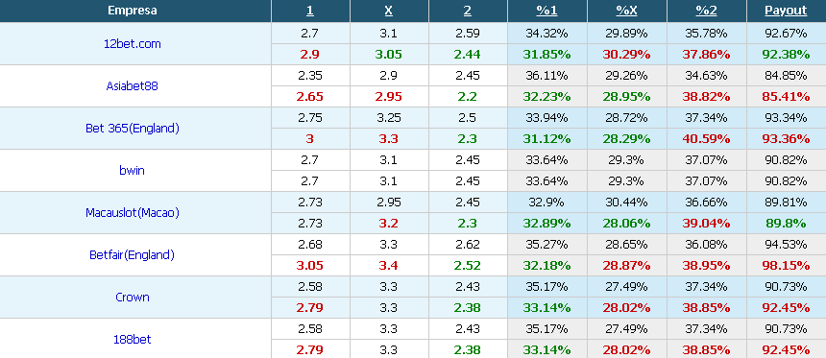The image size is (826, 358).
Task: Click the Bet 365(England) link
Action: [x=133, y=128]
